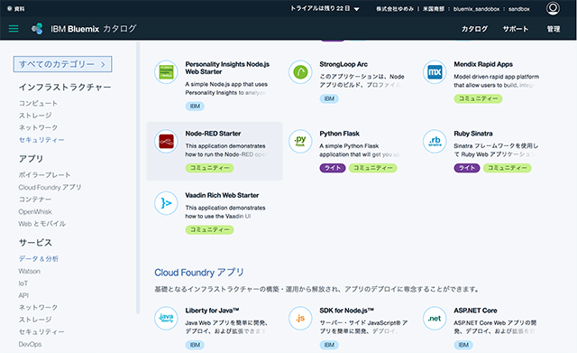This screenshot has width=577, height=353.
Task: Click the SDK for Node.js title
Action: [x=346, y=311]
